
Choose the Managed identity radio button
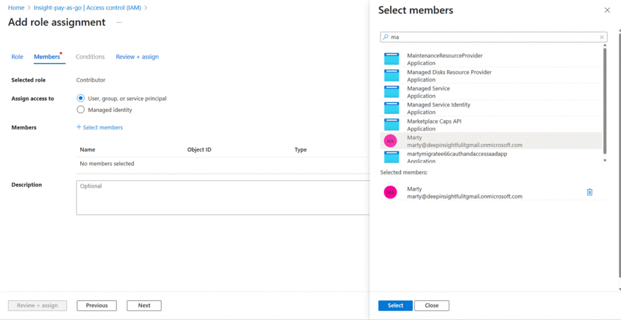pos(81,110)
